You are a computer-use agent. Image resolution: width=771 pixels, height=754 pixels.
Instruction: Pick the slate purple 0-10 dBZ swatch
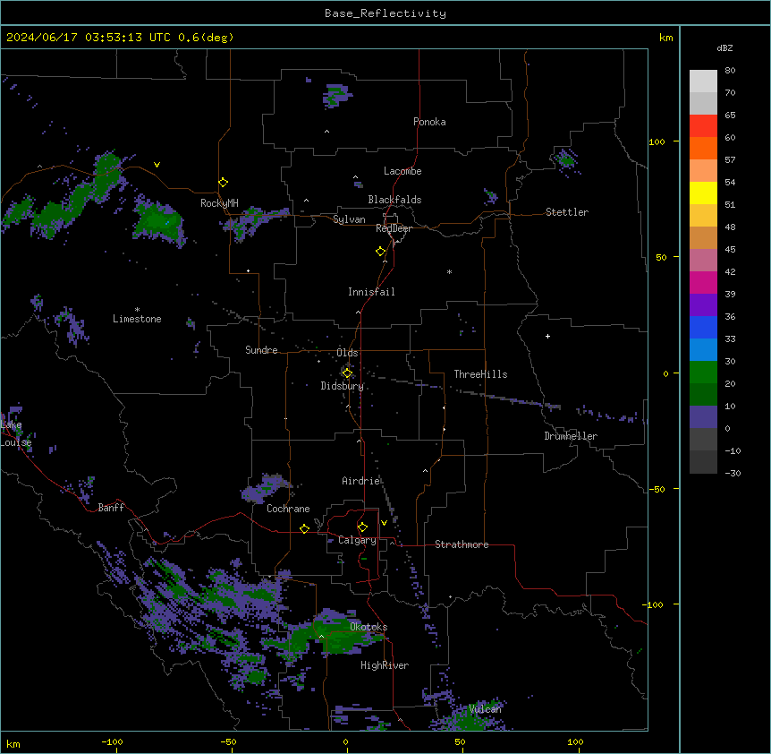pyautogui.click(x=703, y=417)
